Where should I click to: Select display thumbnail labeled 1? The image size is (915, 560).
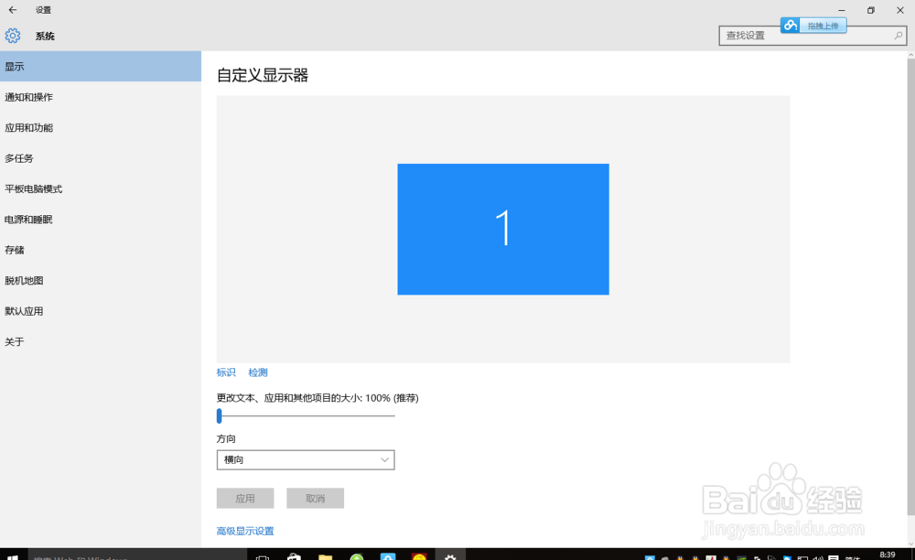tap(502, 229)
